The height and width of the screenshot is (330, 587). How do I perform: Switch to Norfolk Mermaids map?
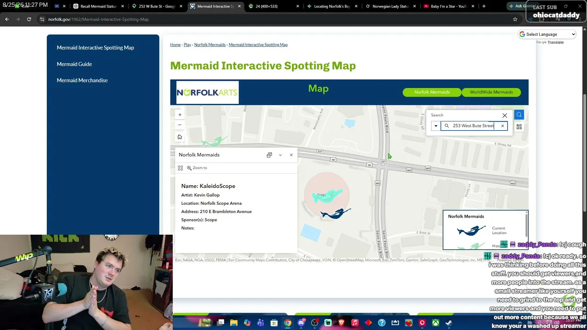[432, 92]
